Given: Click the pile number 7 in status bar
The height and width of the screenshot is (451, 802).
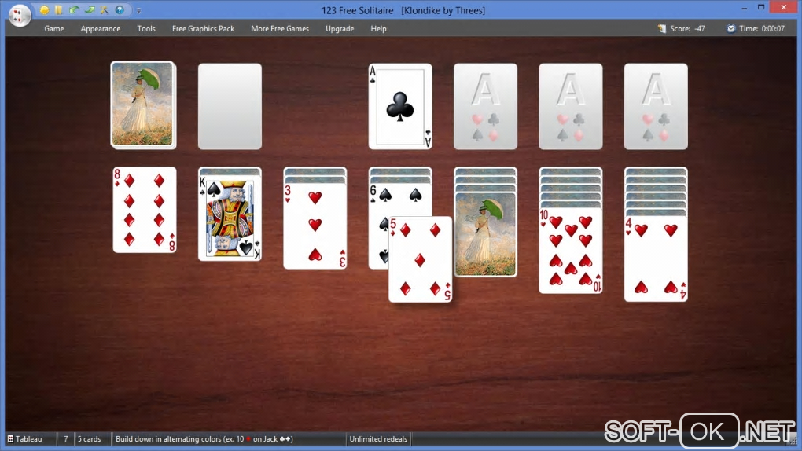Looking at the screenshot, I should pos(65,438).
